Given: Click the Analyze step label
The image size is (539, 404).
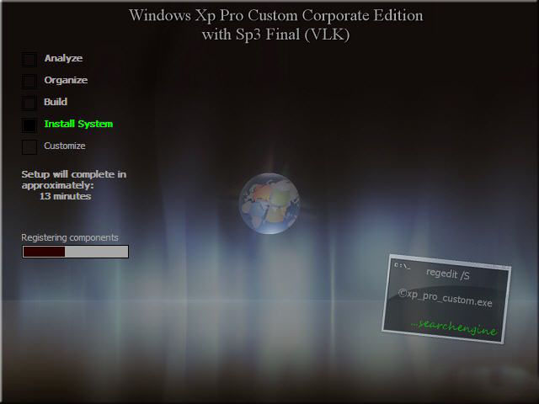Looking at the screenshot, I should (63, 58).
